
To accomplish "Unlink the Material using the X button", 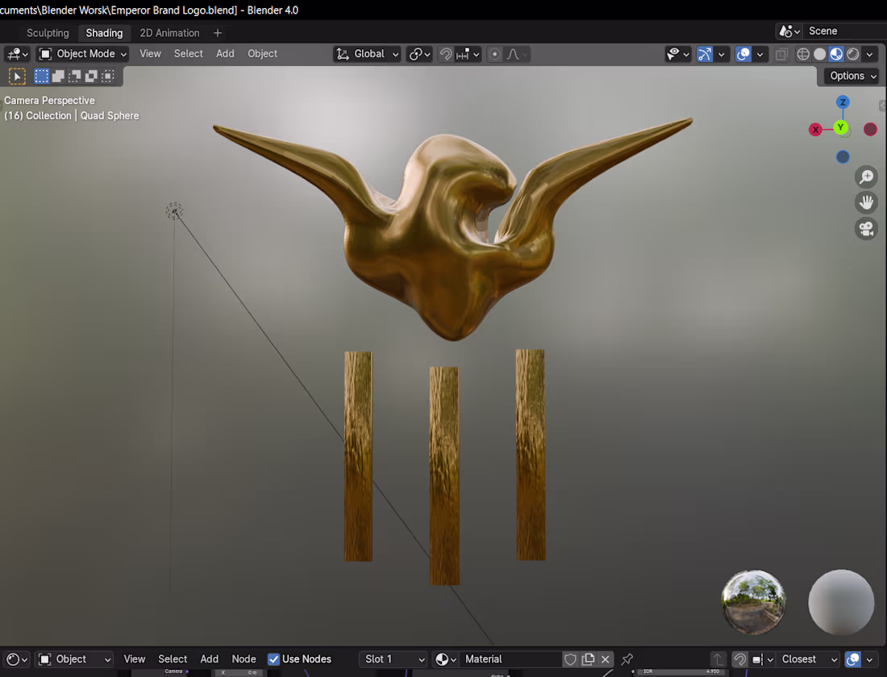I will pyautogui.click(x=606, y=659).
